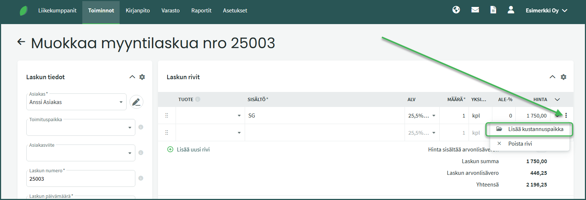The width and height of the screenshot is (586, 200).
Task: Open the Kirjanpito navigation tab
Action: tap(138, 11)
